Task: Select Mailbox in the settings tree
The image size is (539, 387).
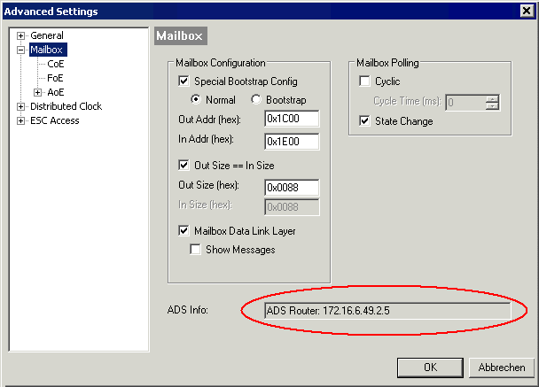Action: tap(46, 50)
